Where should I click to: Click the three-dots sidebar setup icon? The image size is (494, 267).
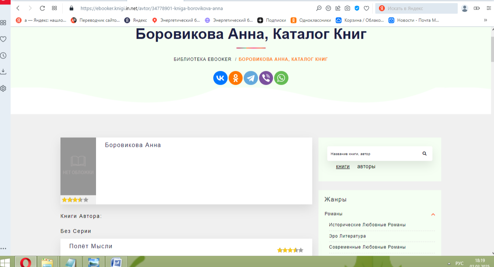click(3, 248)
